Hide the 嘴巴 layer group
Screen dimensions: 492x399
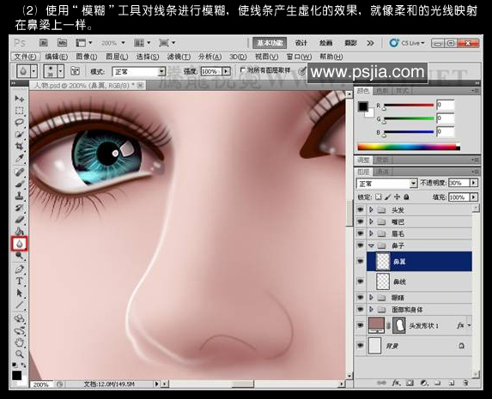click(x=361, y=221)
